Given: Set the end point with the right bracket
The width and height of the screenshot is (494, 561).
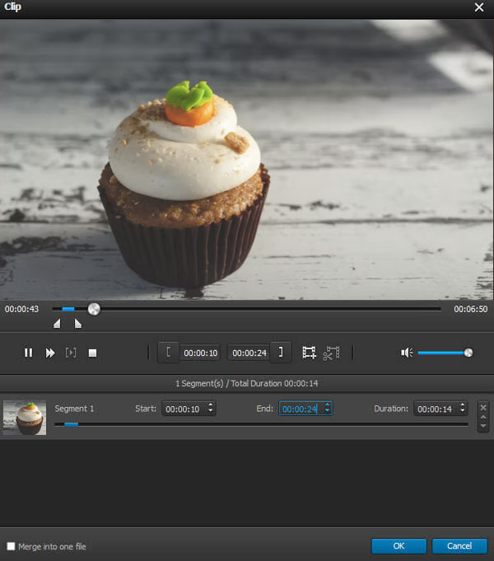Looking at the screenshot, I should pos(281,353).
